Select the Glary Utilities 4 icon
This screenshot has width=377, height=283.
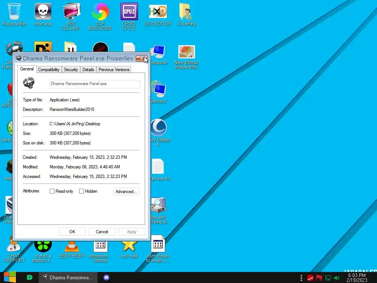160,132
